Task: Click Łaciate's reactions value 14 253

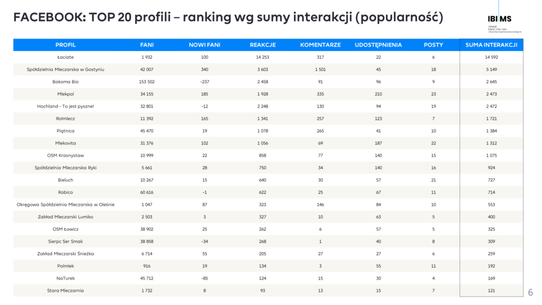Action: click(x=263, y=57)
